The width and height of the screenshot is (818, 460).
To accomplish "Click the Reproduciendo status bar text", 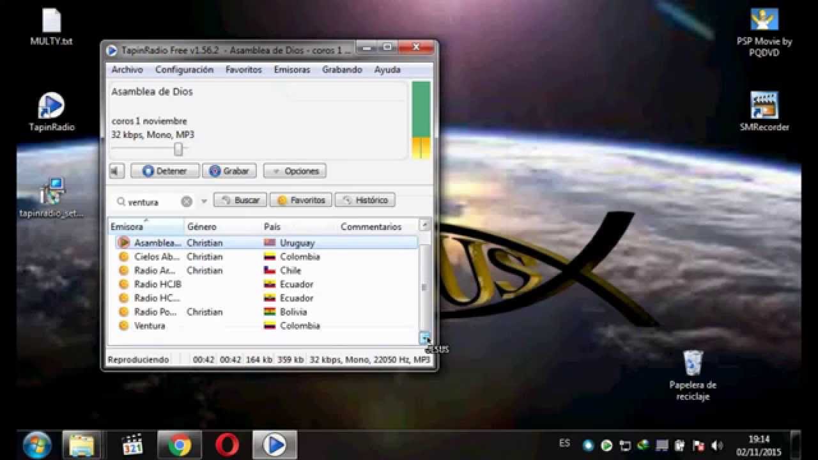I will (139, 360).
